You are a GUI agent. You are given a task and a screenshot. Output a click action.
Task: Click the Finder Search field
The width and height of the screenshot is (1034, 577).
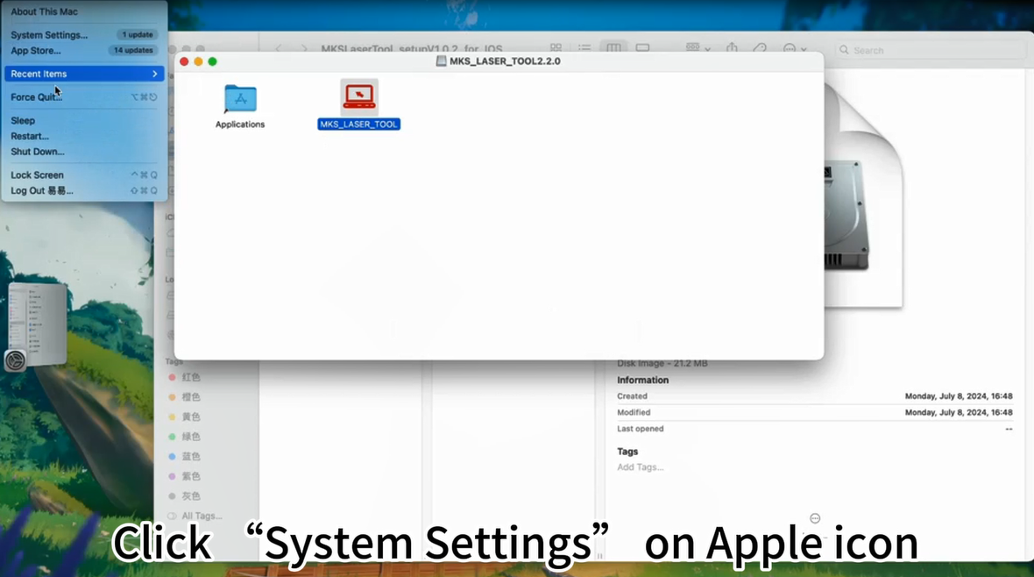click(930, 50)
